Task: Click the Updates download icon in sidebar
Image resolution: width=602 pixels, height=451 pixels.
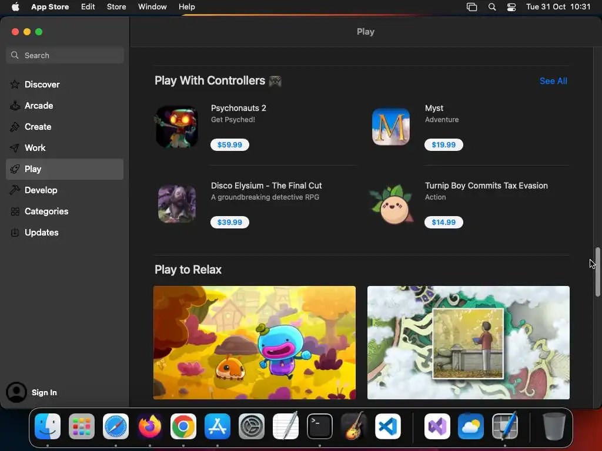Action: [x=15, y=233]
